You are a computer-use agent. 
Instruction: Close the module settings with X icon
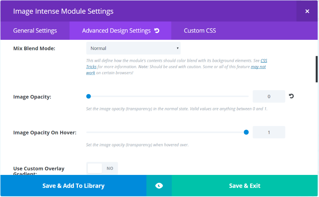307,11
